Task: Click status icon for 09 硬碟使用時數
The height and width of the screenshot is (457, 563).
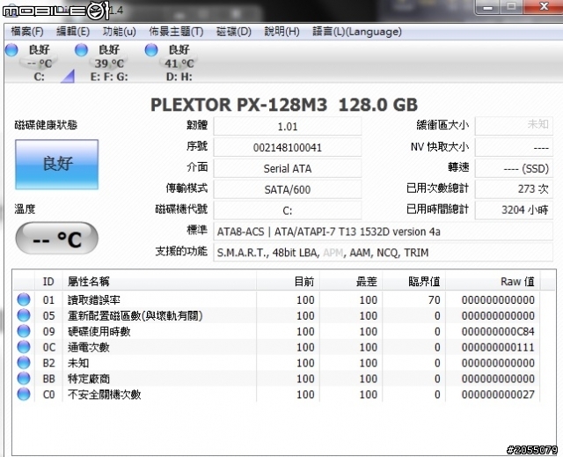Action: tap(24, 331)
